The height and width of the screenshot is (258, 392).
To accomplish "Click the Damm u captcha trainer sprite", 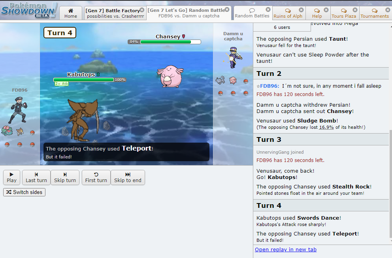I will pyautogui.click(x=234, y=58).
